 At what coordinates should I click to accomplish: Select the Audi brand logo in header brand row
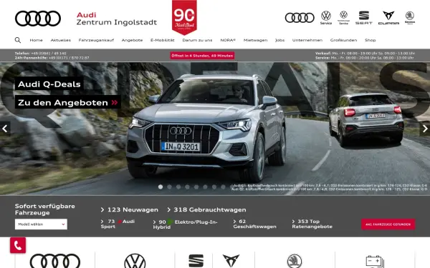tap(300, 18)
